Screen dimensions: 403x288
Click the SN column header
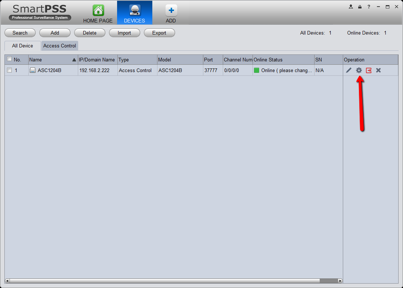(x=328, y=60)
